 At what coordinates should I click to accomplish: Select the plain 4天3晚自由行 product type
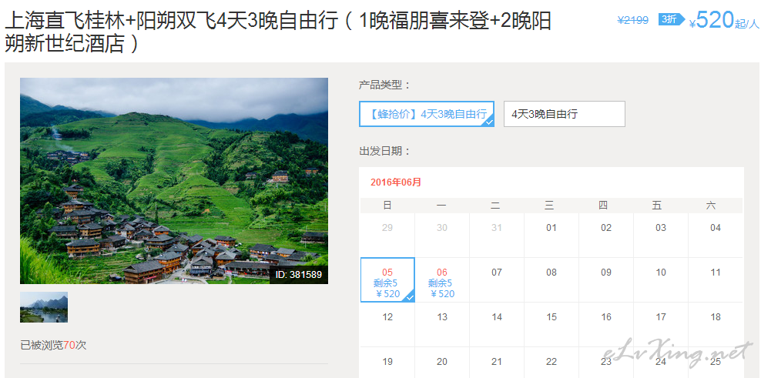click(565, 114)
